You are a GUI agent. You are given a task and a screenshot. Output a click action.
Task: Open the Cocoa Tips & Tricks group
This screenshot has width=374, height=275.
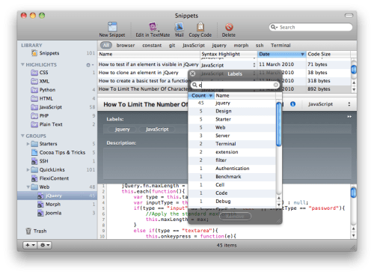coord(62,152)
